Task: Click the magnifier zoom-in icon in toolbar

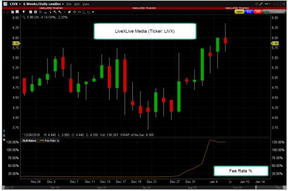Action: tap(55, 12)
